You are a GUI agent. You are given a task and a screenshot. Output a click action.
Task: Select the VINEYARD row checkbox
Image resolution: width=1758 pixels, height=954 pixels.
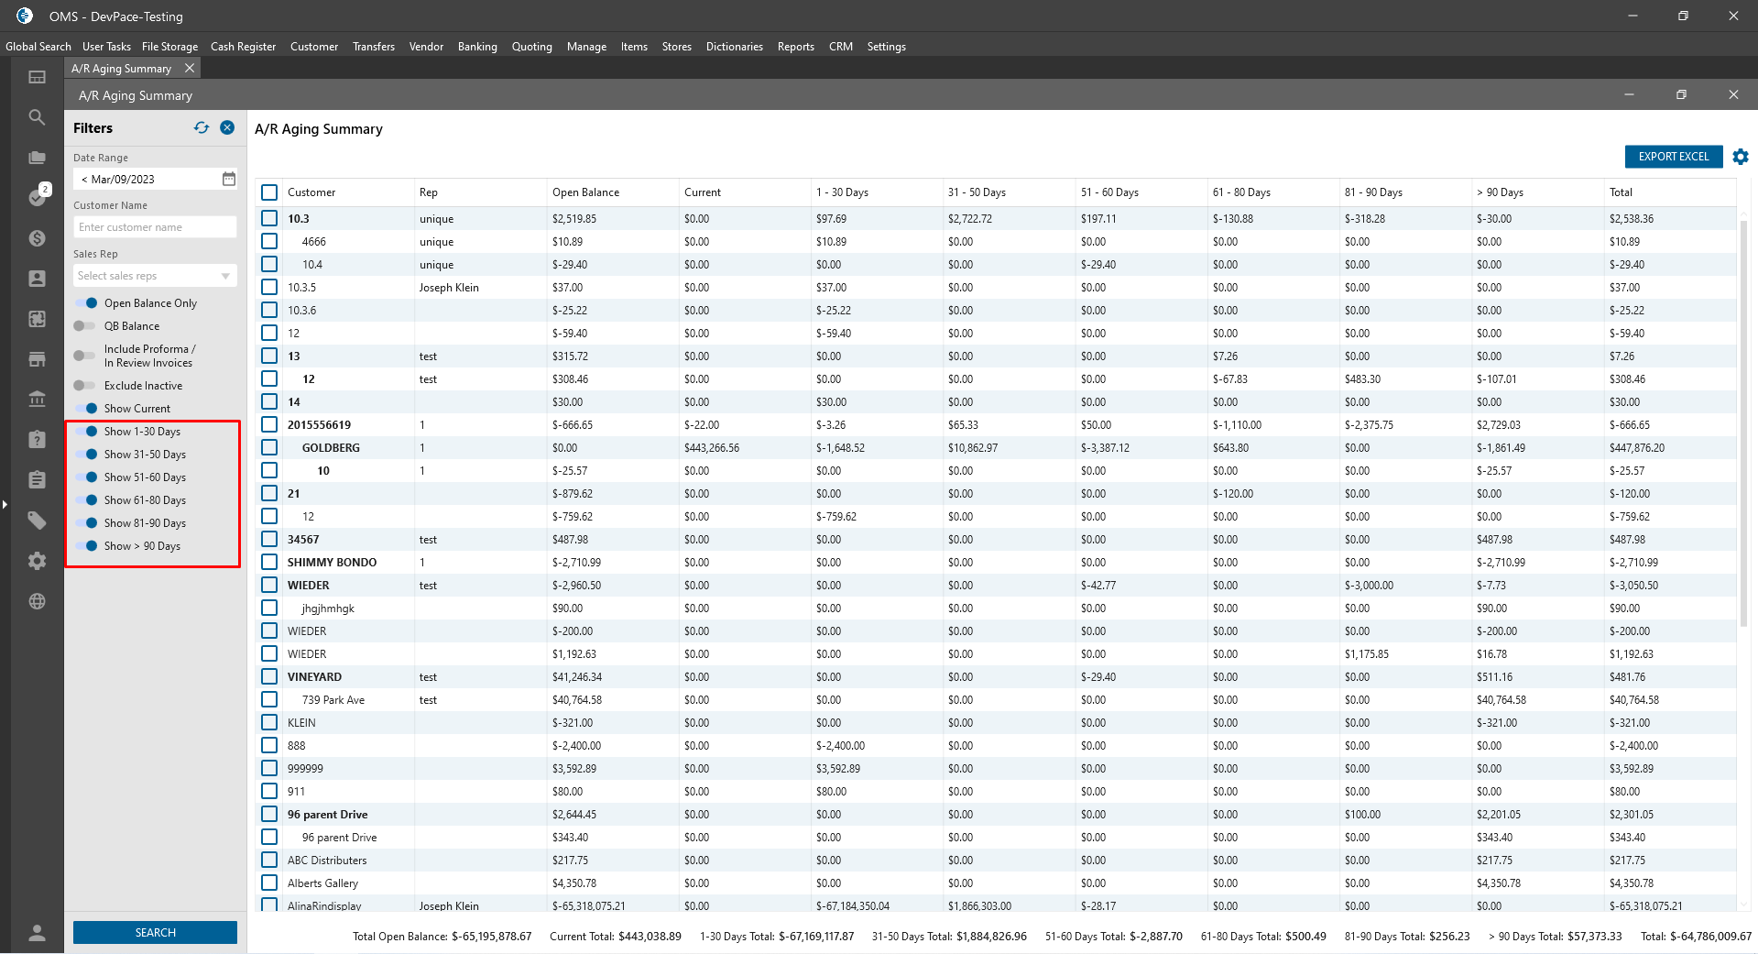269,676
